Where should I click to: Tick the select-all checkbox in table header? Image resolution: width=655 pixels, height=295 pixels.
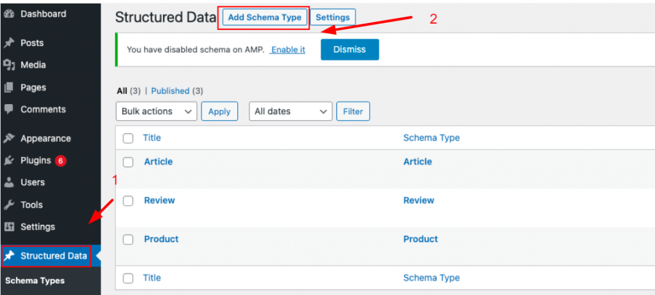click(128, 138)
